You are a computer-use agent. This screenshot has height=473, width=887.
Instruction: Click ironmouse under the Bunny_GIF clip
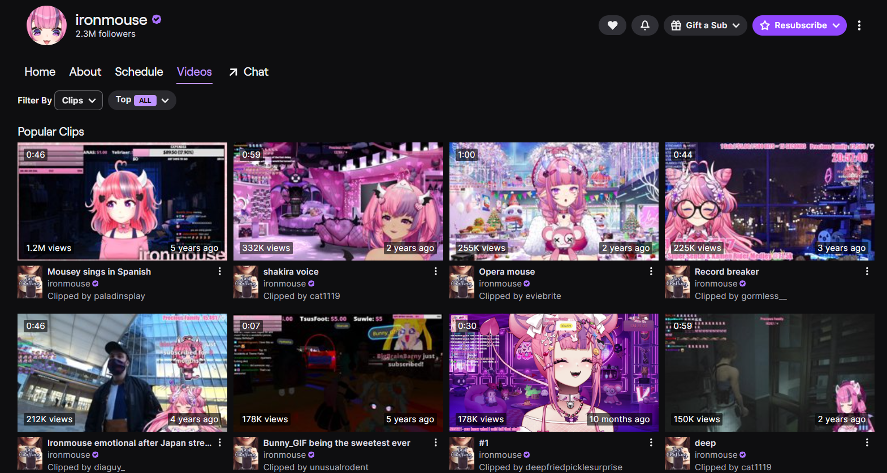pyautogui.click(x=284, y=455)
